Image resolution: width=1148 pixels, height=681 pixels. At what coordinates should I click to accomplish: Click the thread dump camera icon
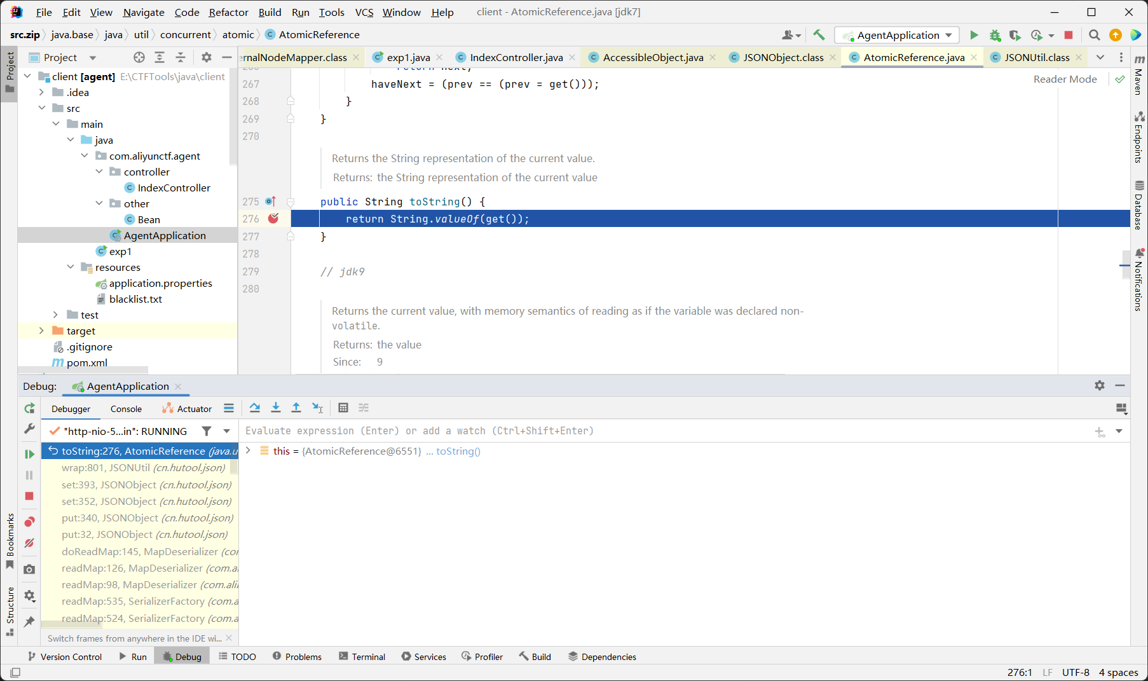click(x=29, y=570)
